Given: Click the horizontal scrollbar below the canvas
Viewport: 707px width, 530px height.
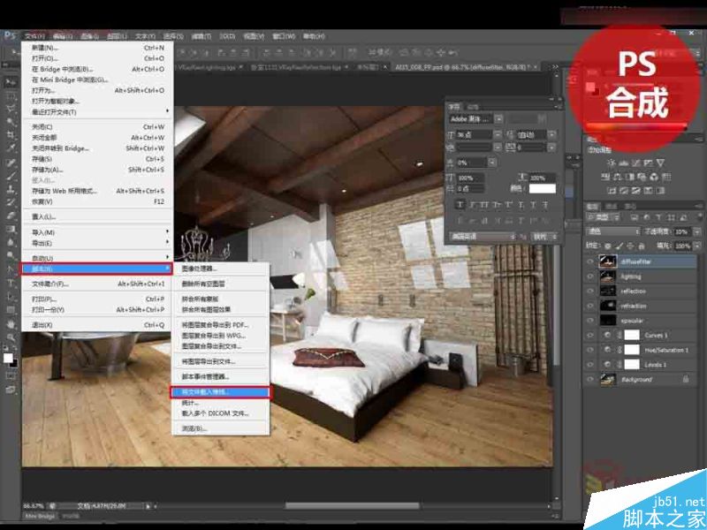Looking at the screenshot, I should click(x=353, y=506).
